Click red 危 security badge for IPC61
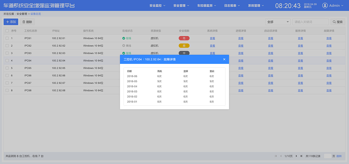 click(184, 38)
